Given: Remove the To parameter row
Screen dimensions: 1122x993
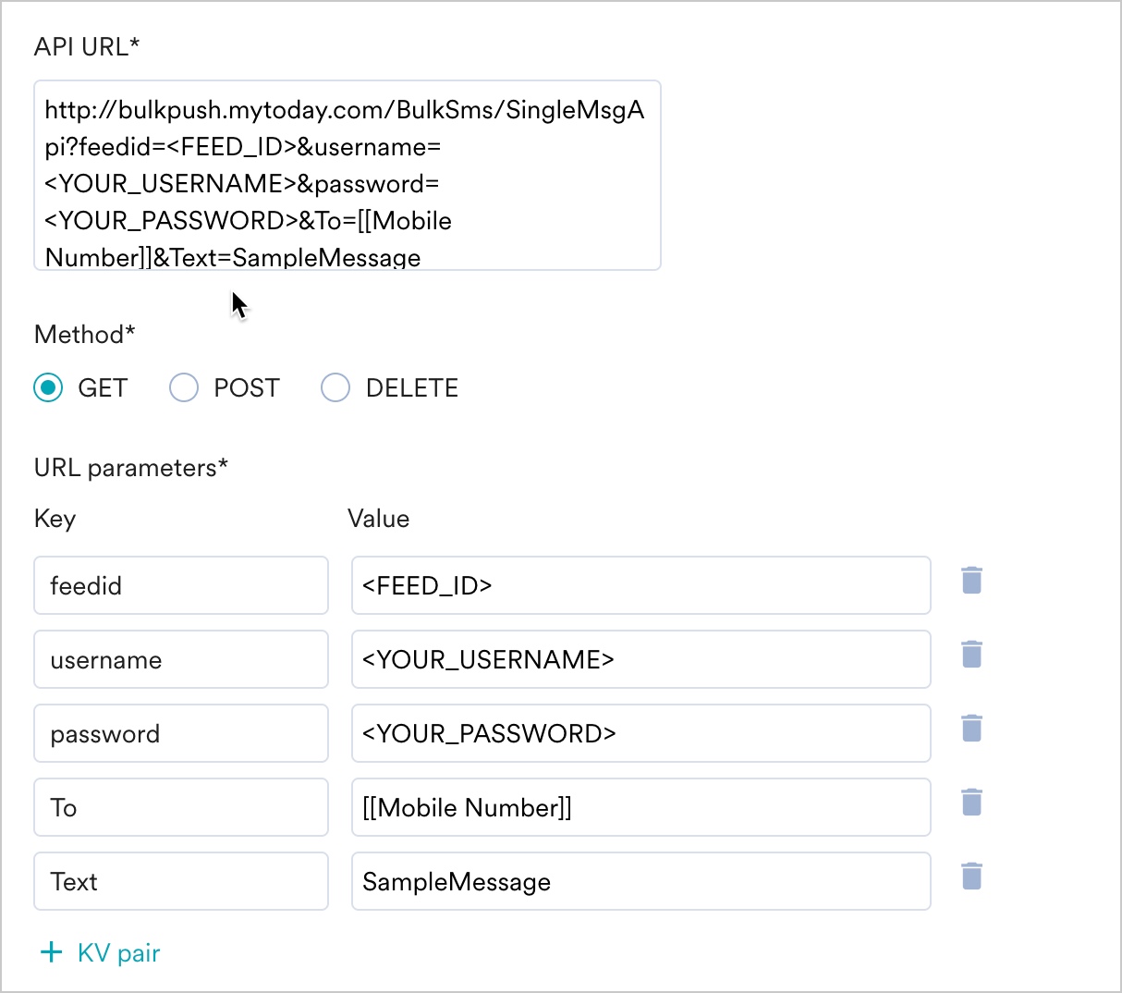Looking at the screenshot, I should point(971,803).
